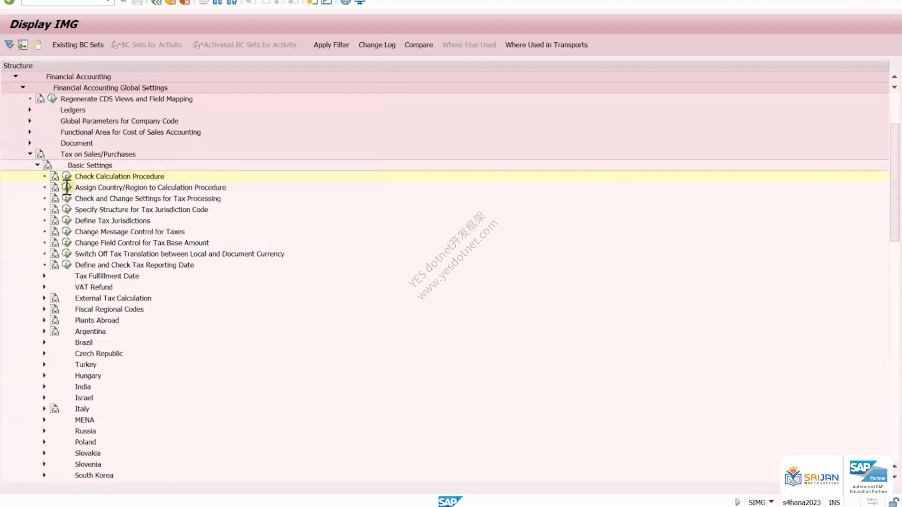Viewport: 902px width, 507px height.
Task: Collapse the Basic Settings node
Action: pyautogui.click(x=37, y=165)
